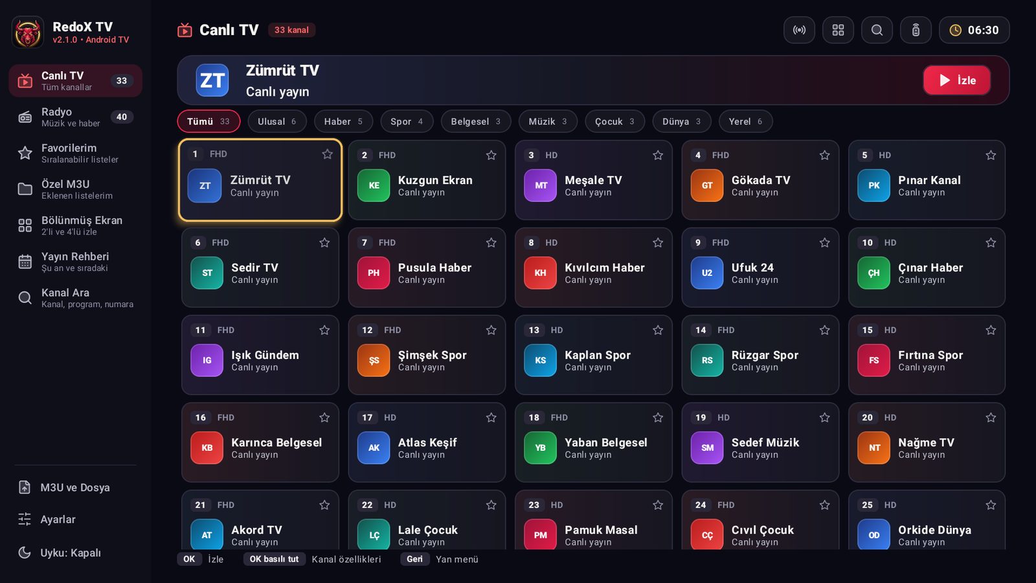Image resolution: width=1036 pixels, height=583 pixels.
Task: Open the Sedir TV channel card
Action: 260,268
